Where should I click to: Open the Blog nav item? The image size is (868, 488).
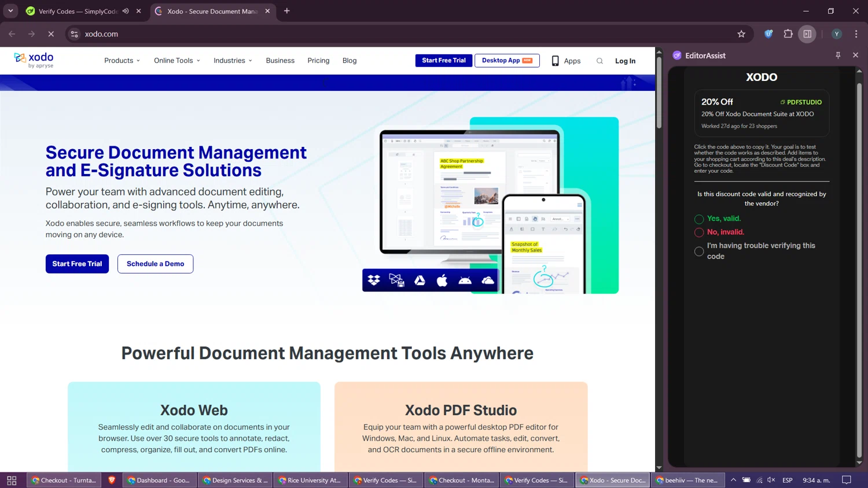pos(350,61)
